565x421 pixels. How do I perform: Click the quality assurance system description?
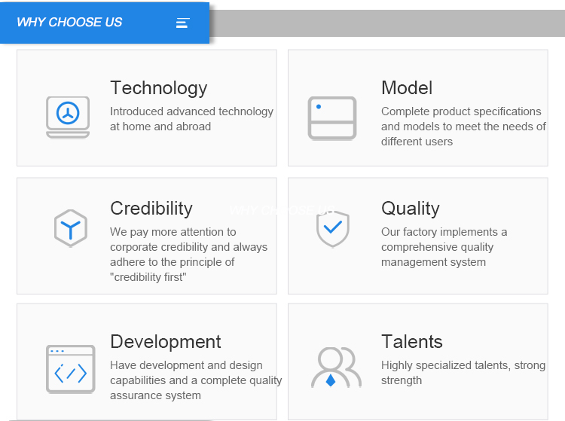tap(196, 380)
